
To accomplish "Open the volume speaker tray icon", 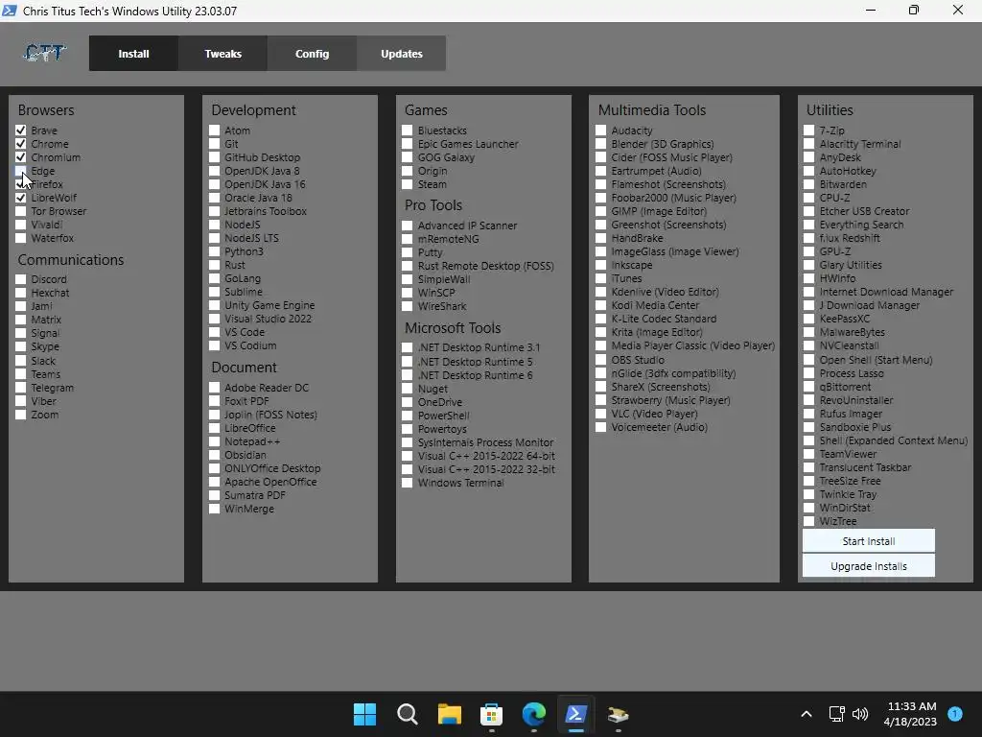I will [860, 714].
